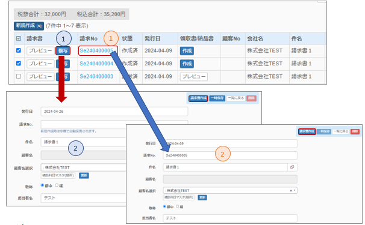Image resolution: width=365 pixels, height=225 pixels.
Task: Click the copy icon beside the 件名 field
Action: point(292,167)
